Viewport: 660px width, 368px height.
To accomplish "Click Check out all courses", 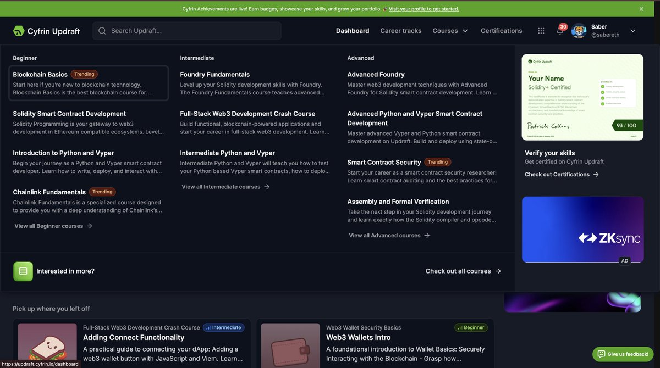I will tap(463, 271).
